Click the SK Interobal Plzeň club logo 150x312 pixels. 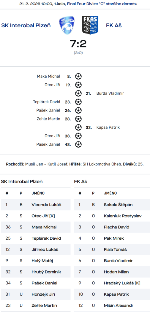pos(67,25)
